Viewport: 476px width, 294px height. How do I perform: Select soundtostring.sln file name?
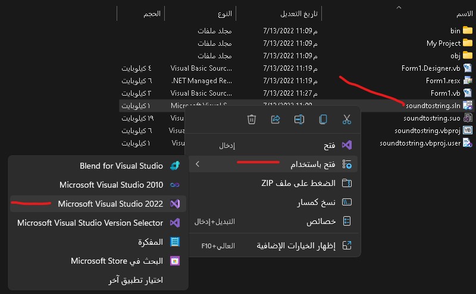point(433,106)
